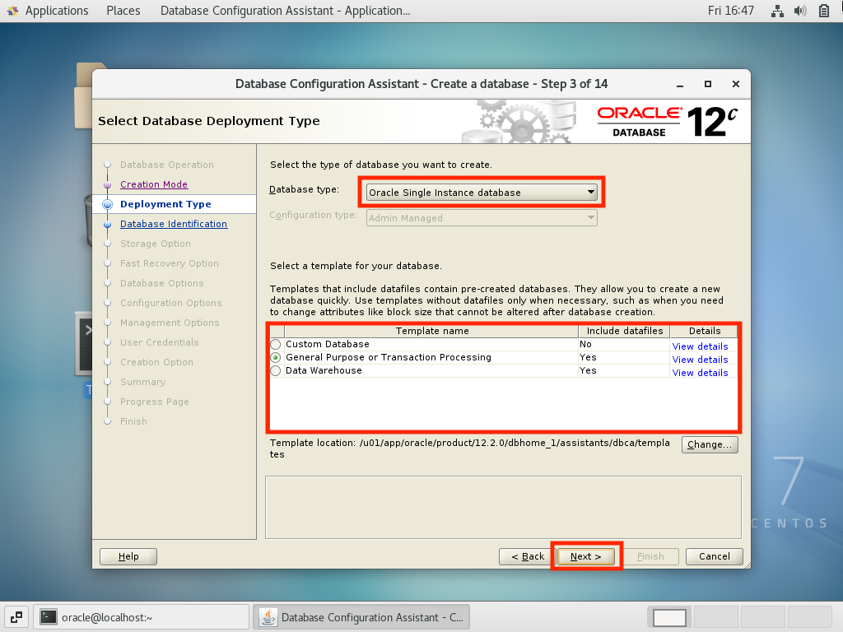The height and width of the screenshot is (632, 843).
Task: Switch to the second workspace
Action: click(716, 617)
